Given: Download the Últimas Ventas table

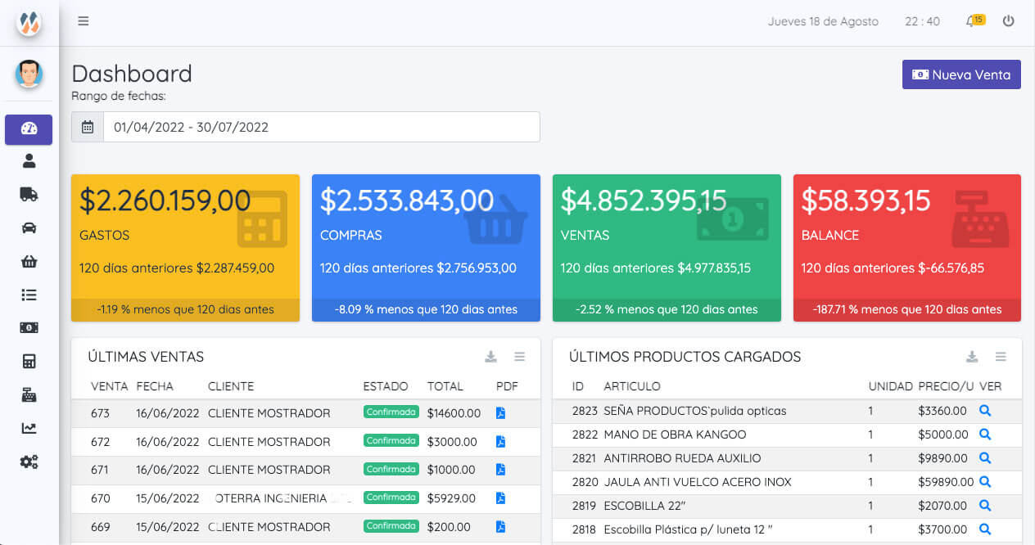Looking at the screenshot, I should tap(490, 357).
